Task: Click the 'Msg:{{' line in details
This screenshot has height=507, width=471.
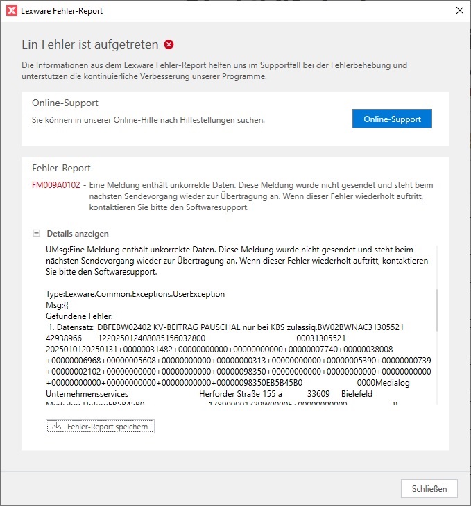Action: [x=58, y=305]
